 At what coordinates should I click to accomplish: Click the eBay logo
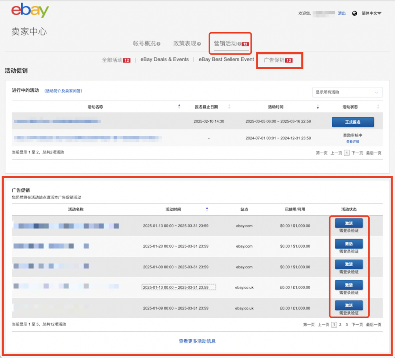pos(30,10)
